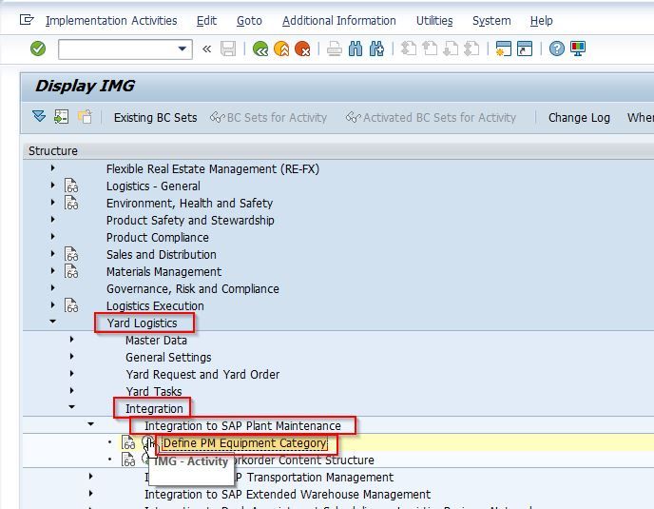Screen dimensions: 654x509
Task: Click the Create New Session icon
Action: click(504, 49)
